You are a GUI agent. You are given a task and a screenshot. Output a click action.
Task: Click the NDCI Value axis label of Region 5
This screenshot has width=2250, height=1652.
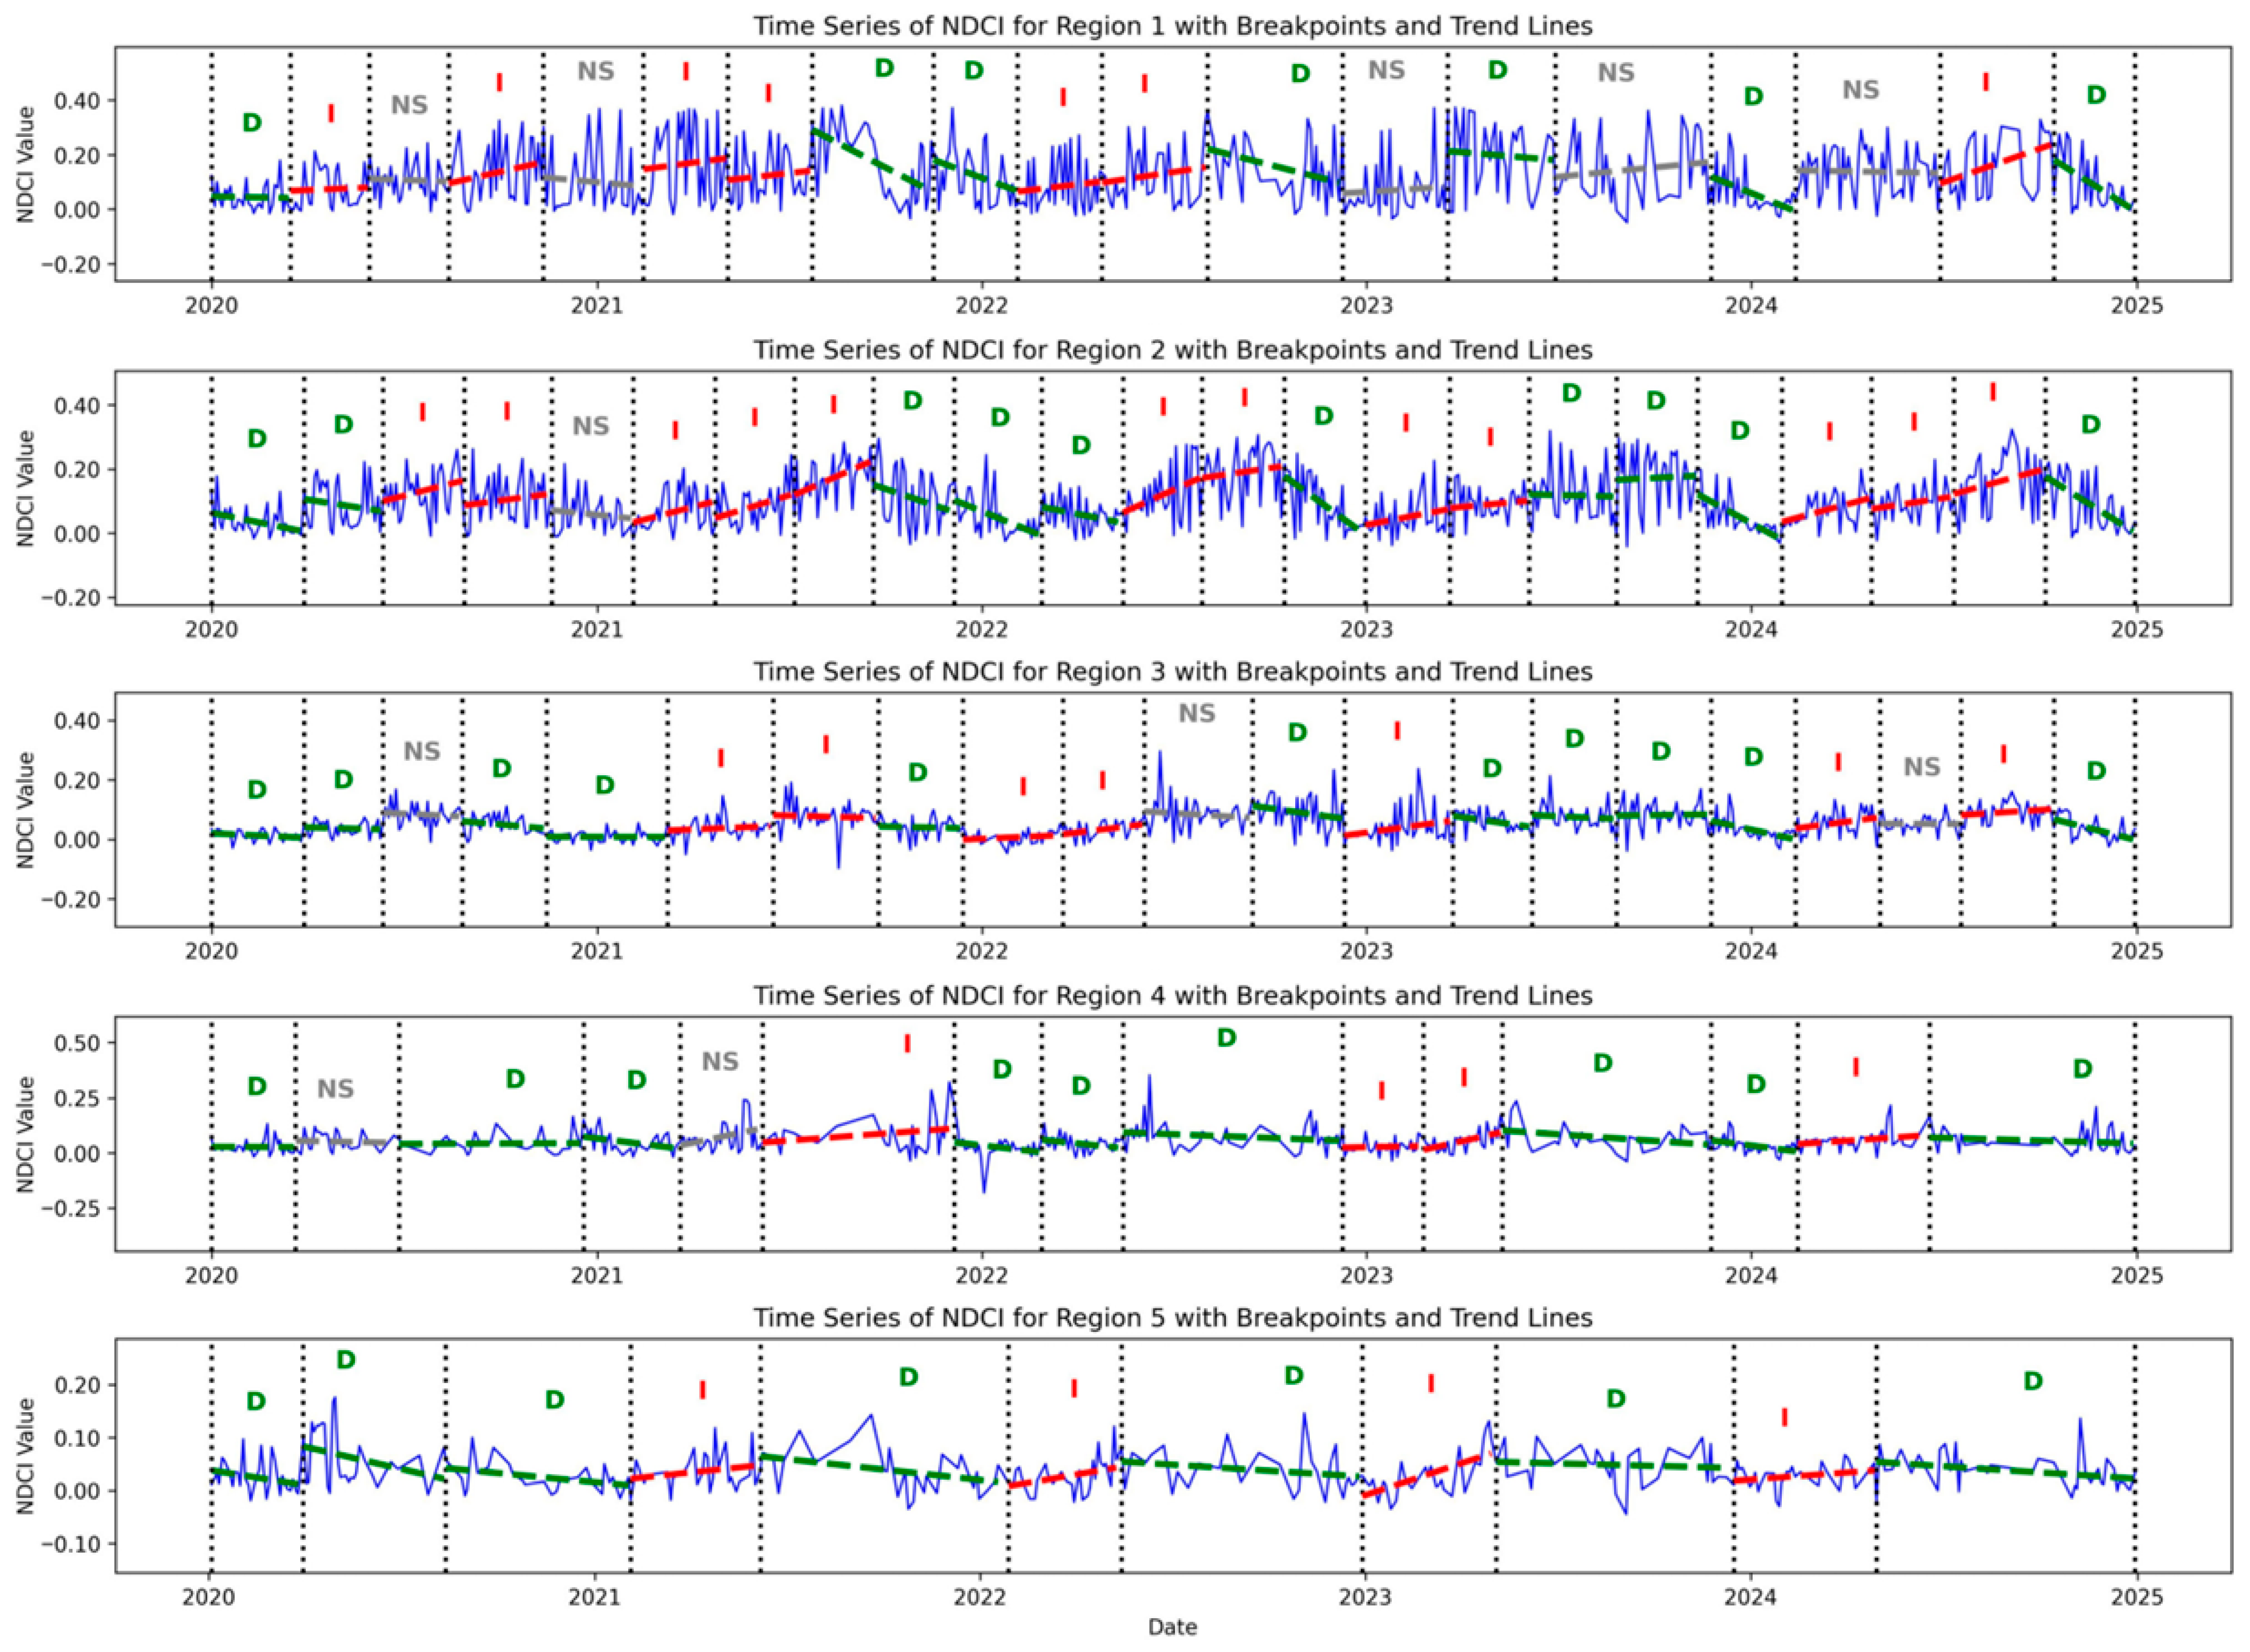click(x=26, y=1456)
